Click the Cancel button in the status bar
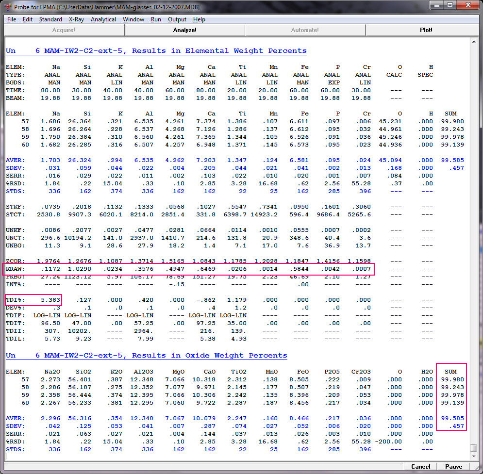This screenshot has width=483, height=474. pyautogui.click(x=420, y=466)
